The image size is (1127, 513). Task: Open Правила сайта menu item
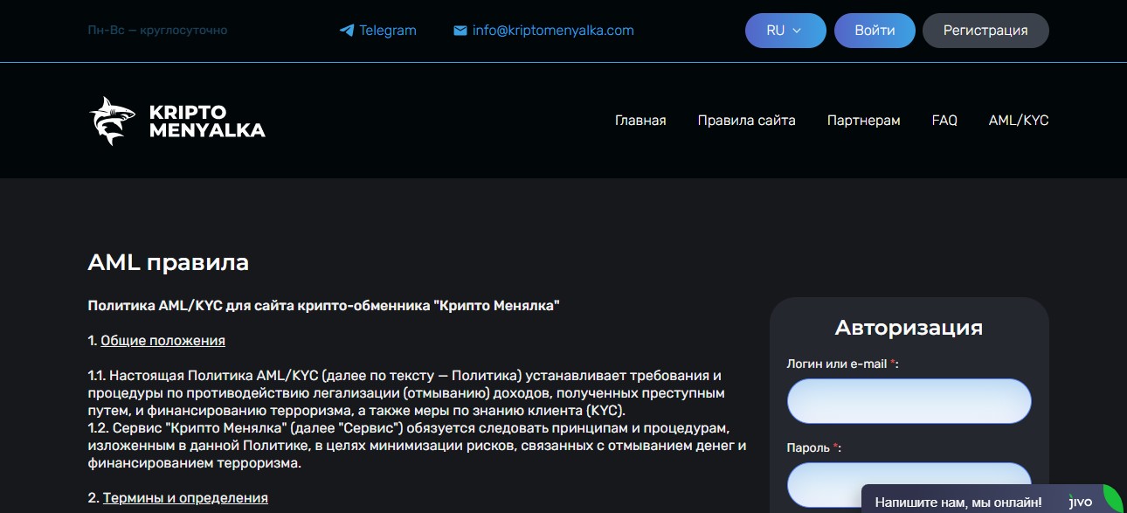(x=747, y=121)
